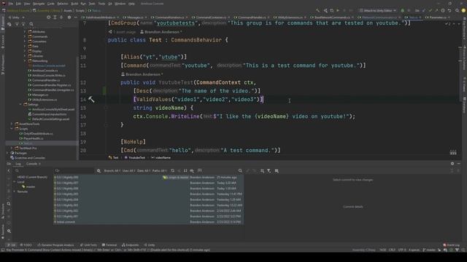The image size is (467, 262).
Task: Open the Build menu
Action: [x=74, y=4]
